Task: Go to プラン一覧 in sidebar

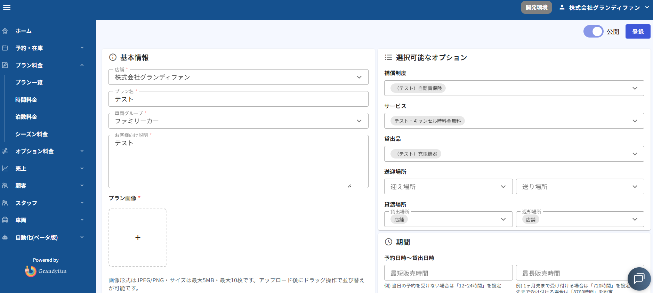Action: [29, 82]
